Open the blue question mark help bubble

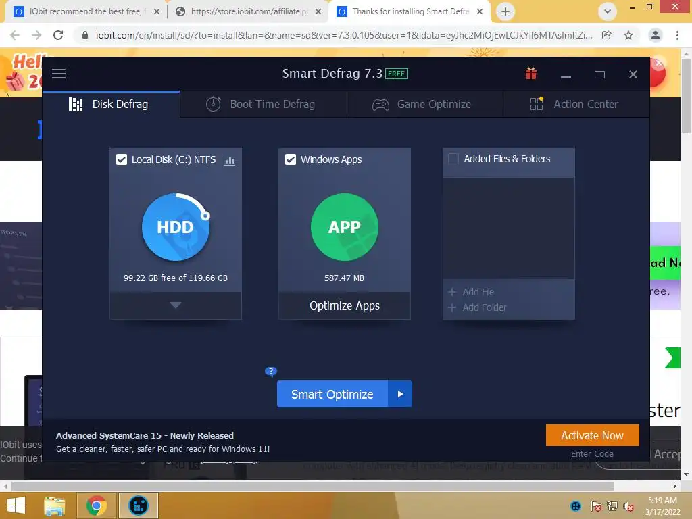click(x=270, y=372)
